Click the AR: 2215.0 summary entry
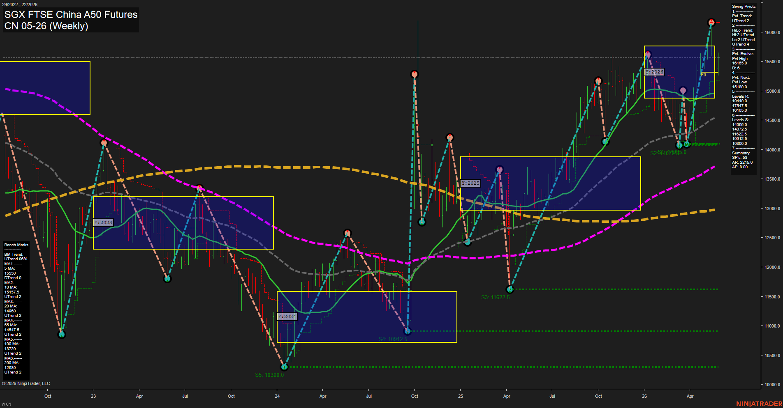The image size is (783, 408). point(742,163)
